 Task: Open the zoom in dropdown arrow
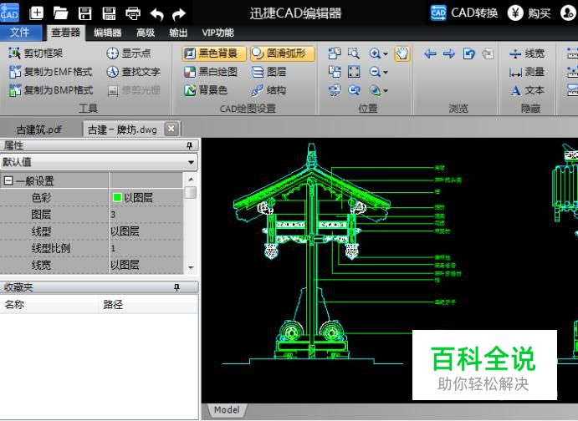[x=386, y=54]
